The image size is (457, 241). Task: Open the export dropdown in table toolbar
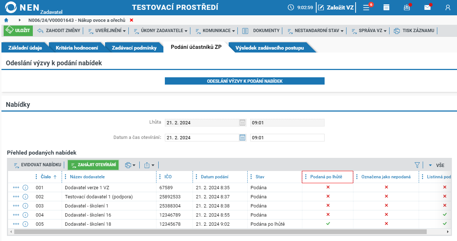coord(149,165)
